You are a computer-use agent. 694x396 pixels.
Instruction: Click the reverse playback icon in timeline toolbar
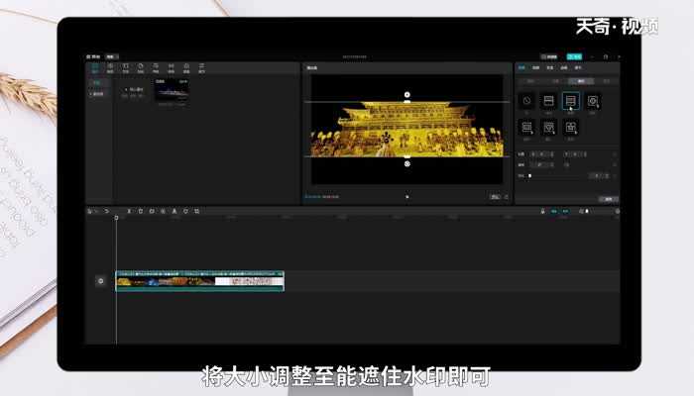[x=163, y=211]
